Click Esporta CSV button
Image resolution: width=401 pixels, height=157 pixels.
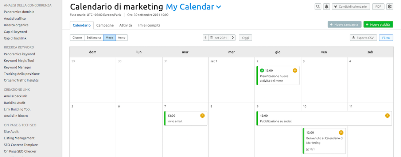click(363, 38)
